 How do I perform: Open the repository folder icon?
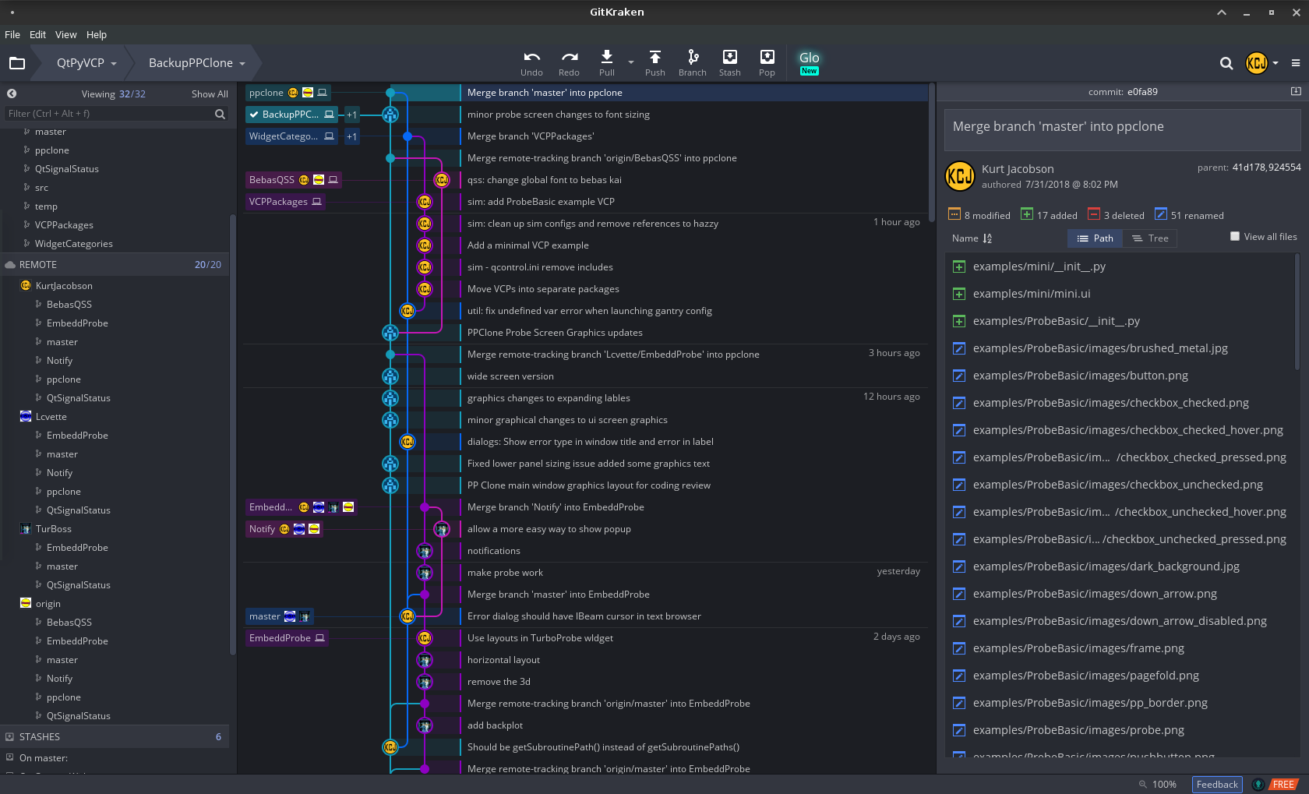(17, 63)
